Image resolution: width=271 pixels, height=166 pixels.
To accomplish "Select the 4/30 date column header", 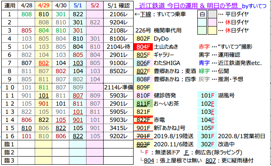I will coord(61,6).
